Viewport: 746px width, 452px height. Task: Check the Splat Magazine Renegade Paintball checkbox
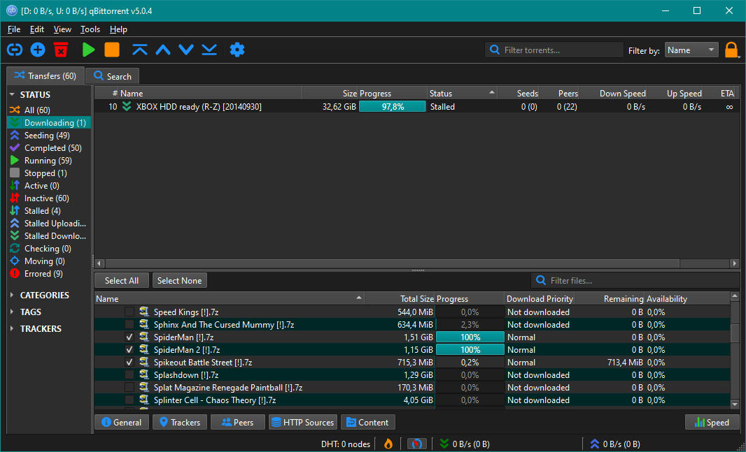tap(129, 388)
